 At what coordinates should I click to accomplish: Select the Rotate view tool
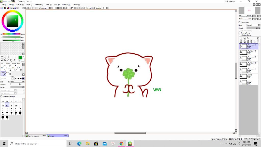point(8,60)
